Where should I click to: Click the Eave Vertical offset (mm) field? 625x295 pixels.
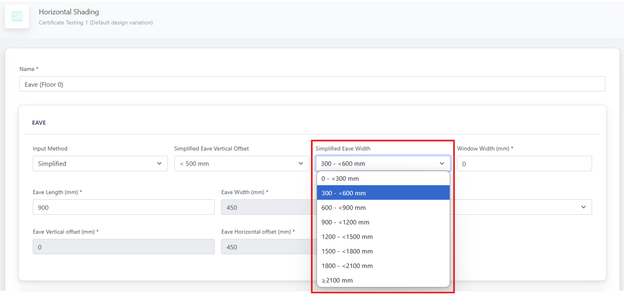[123, 247]
